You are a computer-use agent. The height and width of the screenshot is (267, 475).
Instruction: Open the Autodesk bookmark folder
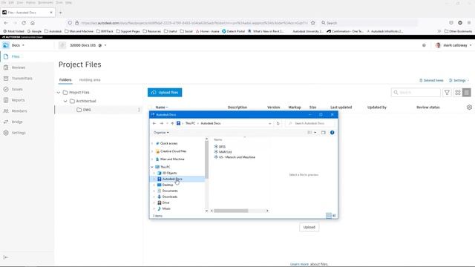pos(53,31)
